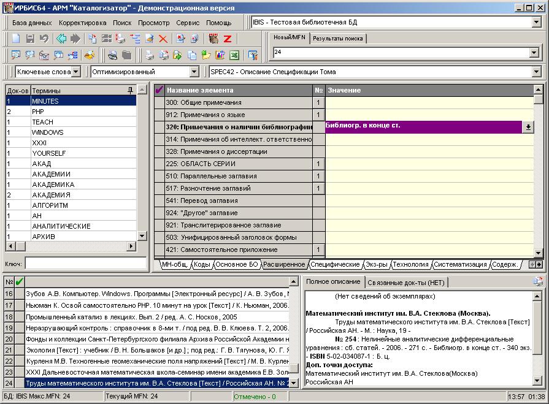Viewport: 549px width, 404px height.
Task: Click the printer icon in the second toolbar row
Action: pyautogui.click(x=150, y=55)
